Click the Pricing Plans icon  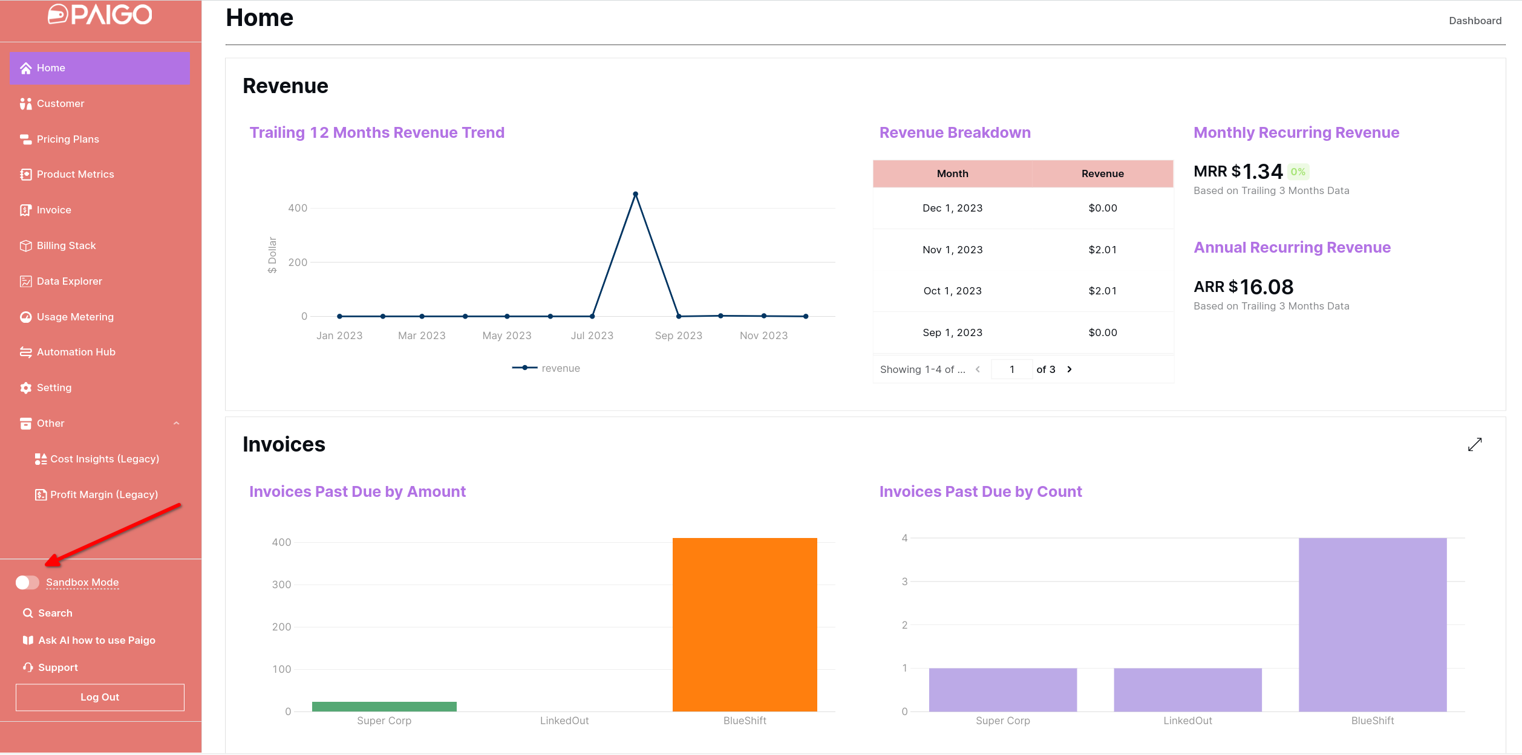(x=25, y=140)
